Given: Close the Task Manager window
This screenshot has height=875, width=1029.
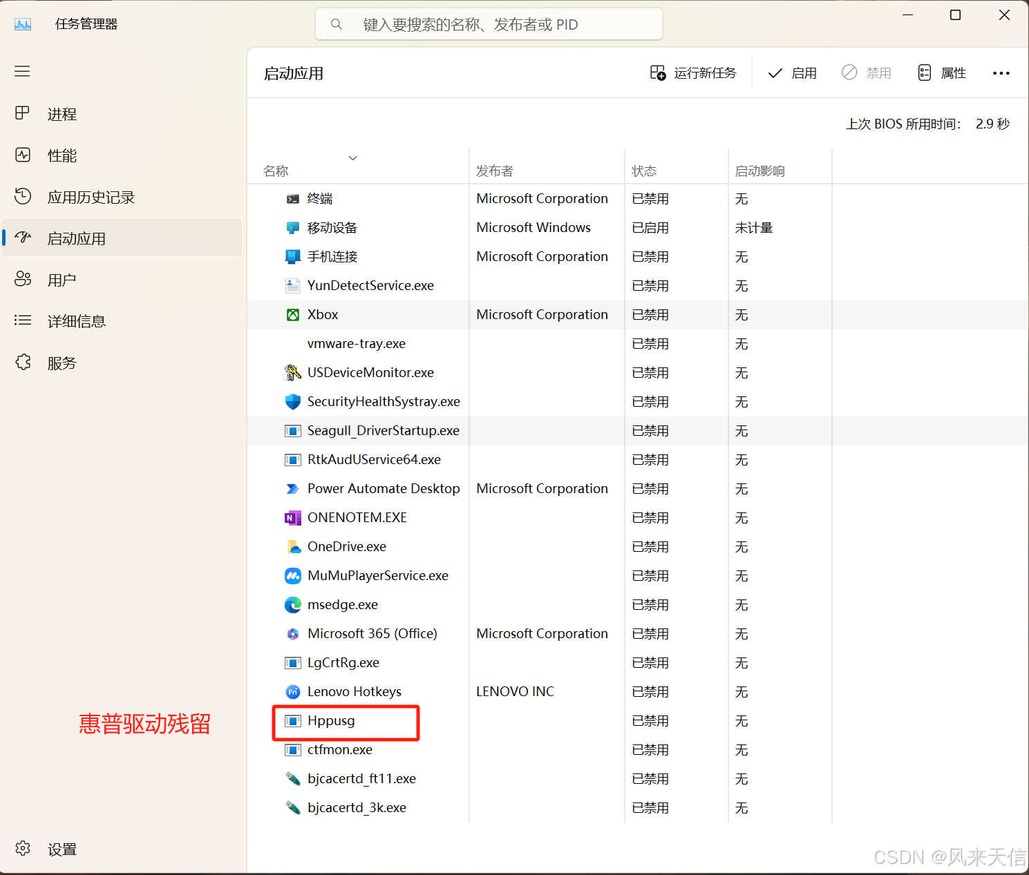Looking at the screenshot, I should [x=1004, y=15].
